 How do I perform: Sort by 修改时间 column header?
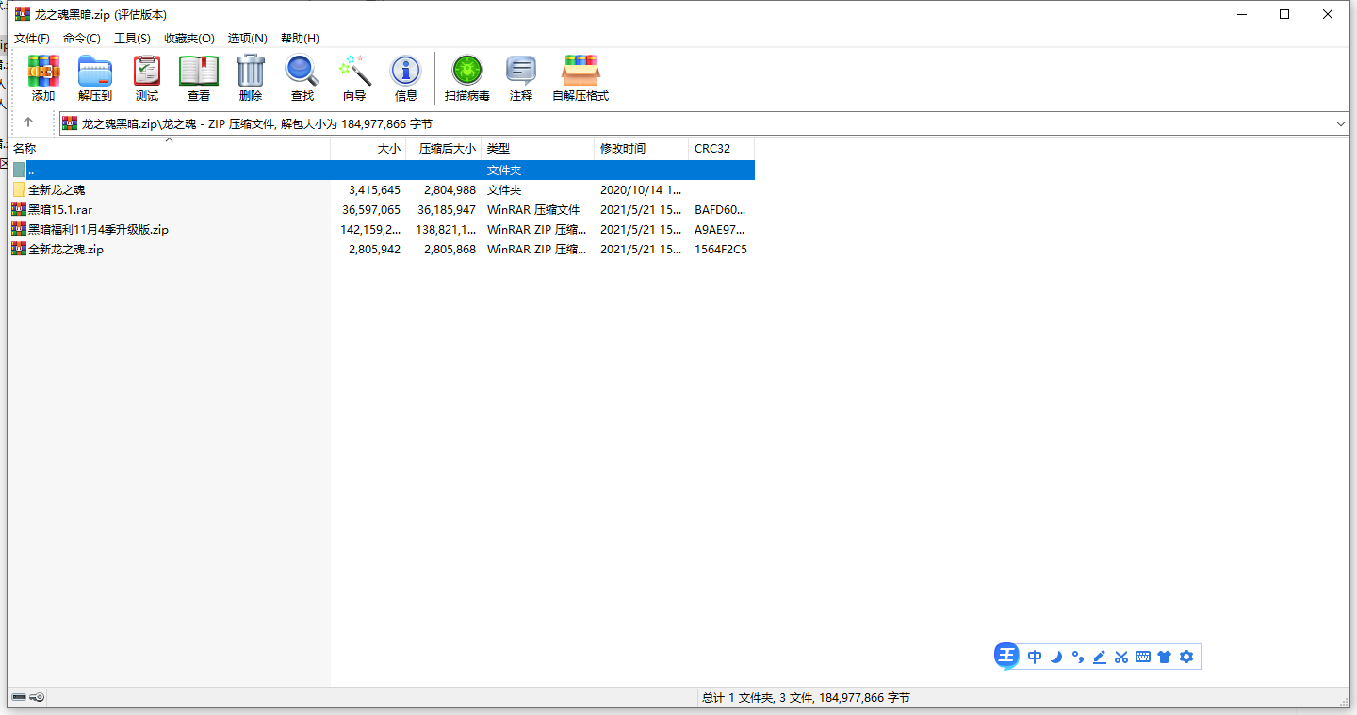623,149
